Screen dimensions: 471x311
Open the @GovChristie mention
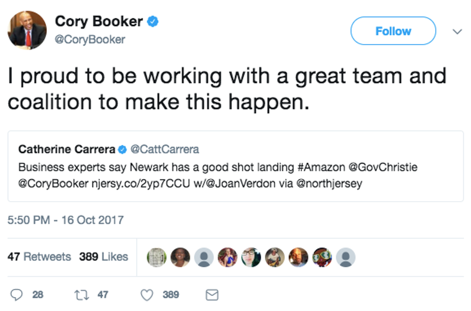pyautogui.click(x=383, y=167)
